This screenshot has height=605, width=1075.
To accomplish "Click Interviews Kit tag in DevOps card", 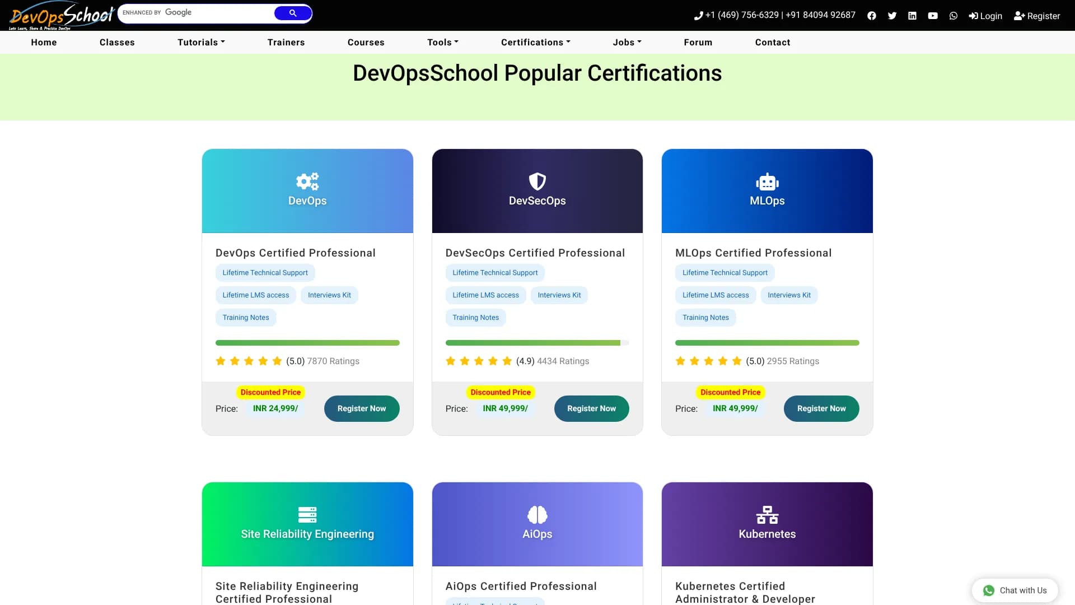I will pyautogui.click(x=329, y=295).
